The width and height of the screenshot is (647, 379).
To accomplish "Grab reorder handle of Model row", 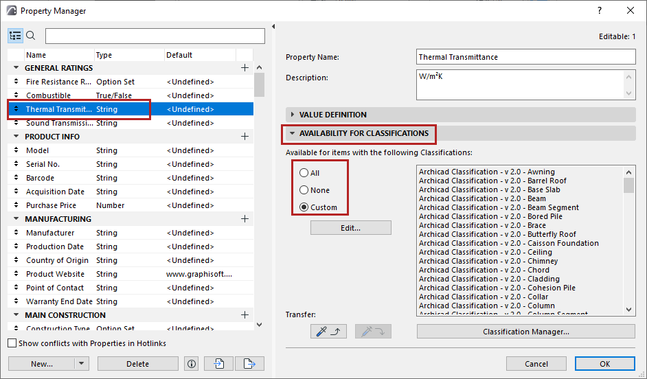I will (x=16, y=150).
